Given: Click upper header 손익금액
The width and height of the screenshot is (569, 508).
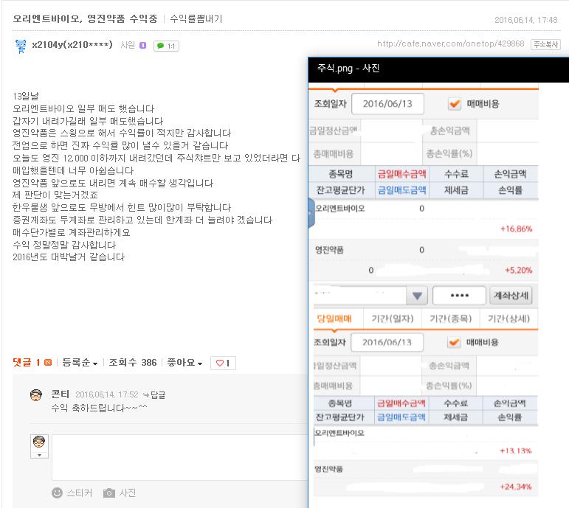Looking at the screenshot, I should point(510,174).
